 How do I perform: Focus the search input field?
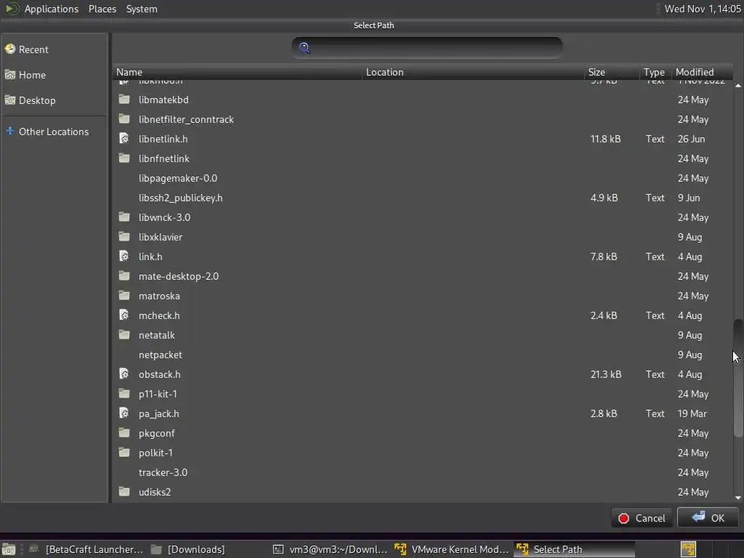coord(427,47)
